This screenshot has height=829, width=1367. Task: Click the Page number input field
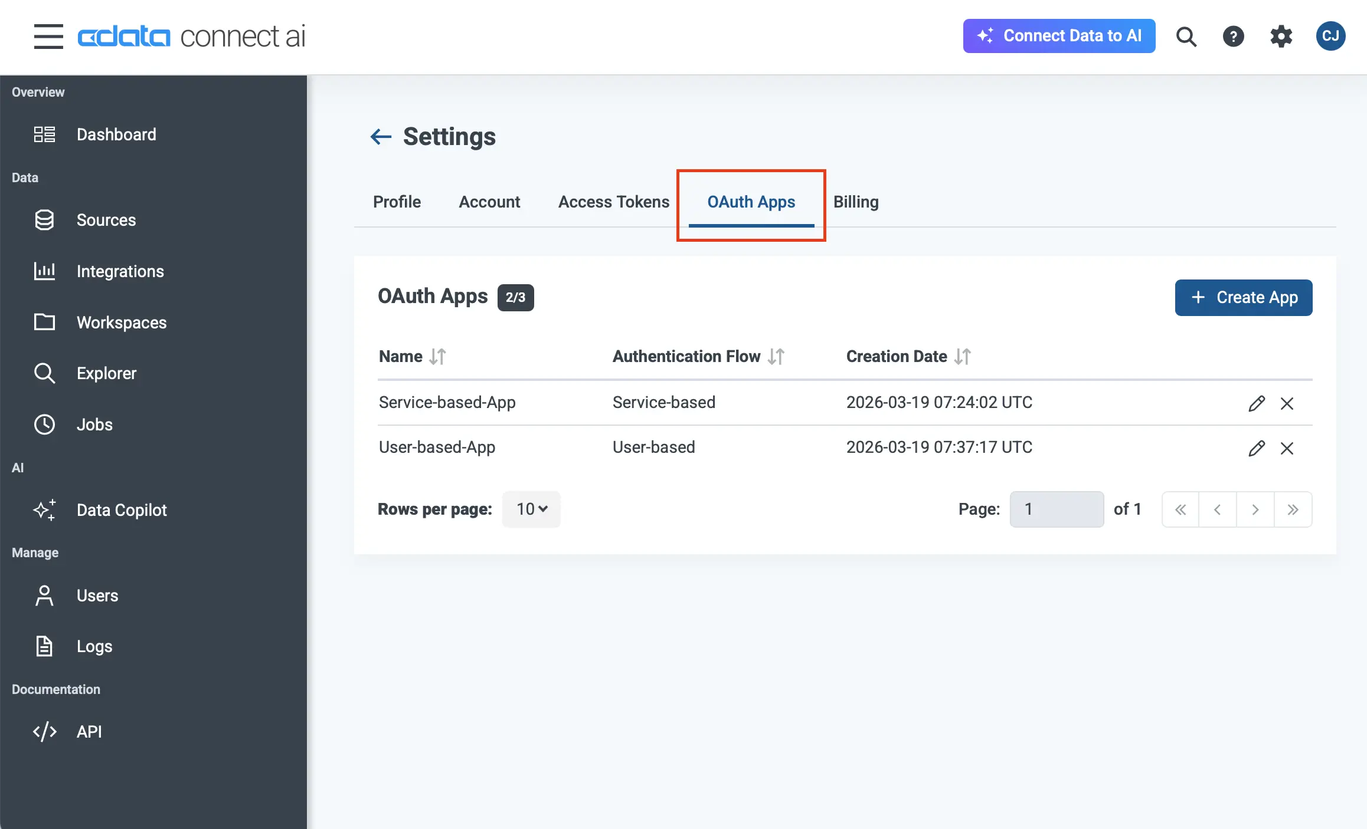(x=1057, y=509)
